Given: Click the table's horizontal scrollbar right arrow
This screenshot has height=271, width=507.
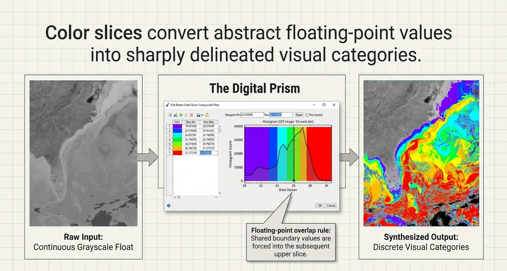Looking at the screenshot, I should click(x=216, y=197).
